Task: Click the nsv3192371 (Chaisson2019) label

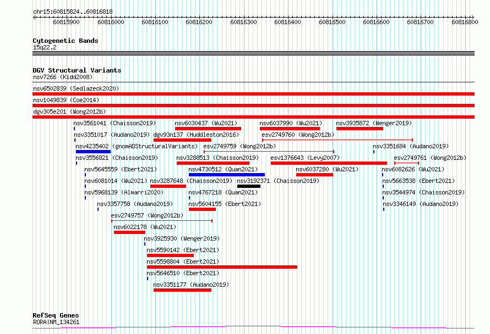Action: pyautogui.click(x=278, y=181)
